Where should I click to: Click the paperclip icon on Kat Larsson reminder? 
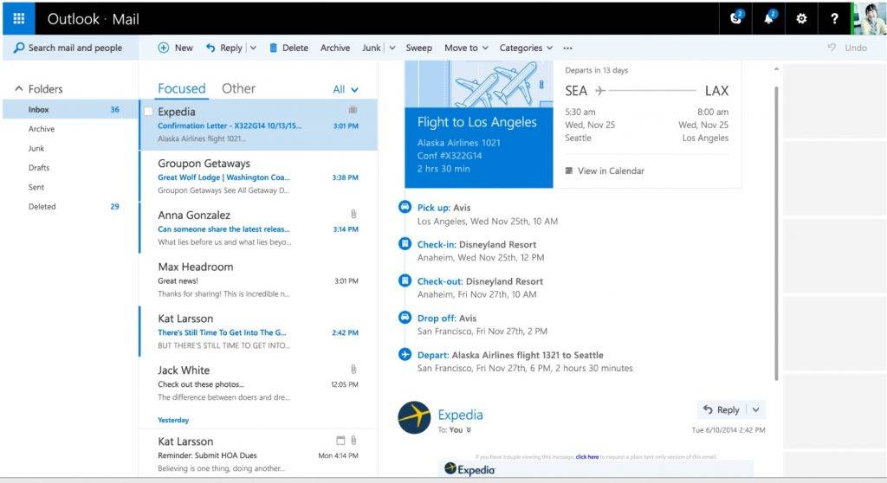click(353, 440)
